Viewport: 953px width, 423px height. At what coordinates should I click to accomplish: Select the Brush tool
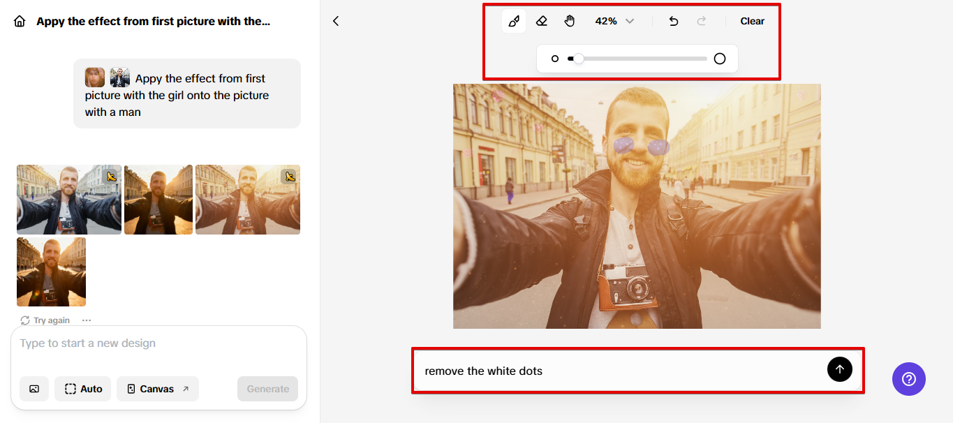pos(513,21)
